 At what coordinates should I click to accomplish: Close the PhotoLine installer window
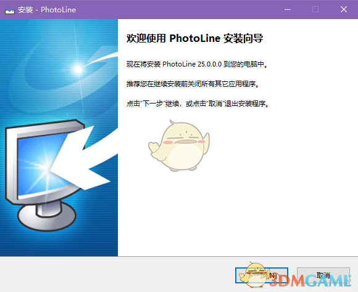(x=344, y=9)
